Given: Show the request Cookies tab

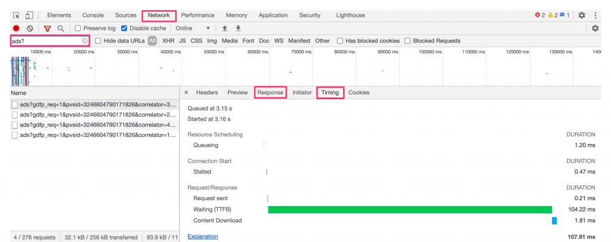Looking at the screenshot, I should (359, 93).
